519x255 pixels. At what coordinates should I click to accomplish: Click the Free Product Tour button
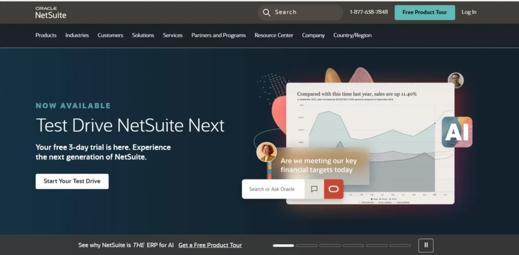coord(425,12)
